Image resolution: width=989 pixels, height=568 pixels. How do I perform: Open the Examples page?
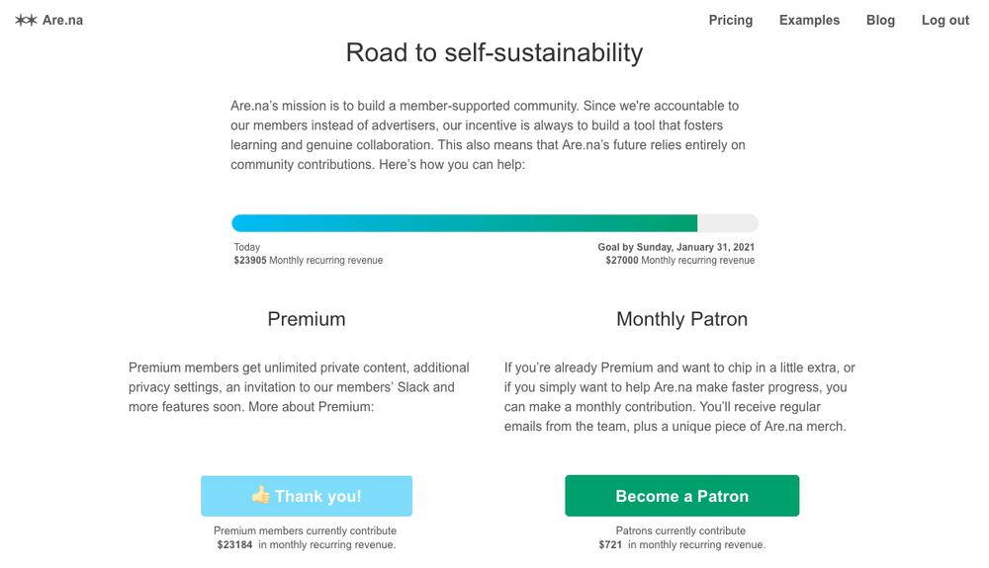[809, 20]
